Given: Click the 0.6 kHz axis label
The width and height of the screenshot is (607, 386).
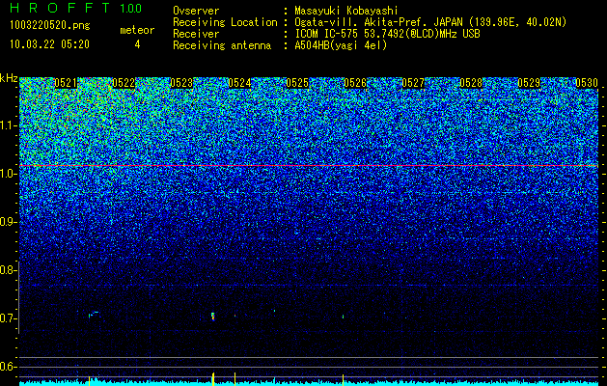Looking at the screenshot, I should click(8, 367).
